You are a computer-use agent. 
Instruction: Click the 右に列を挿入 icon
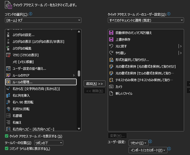point(8,95)
